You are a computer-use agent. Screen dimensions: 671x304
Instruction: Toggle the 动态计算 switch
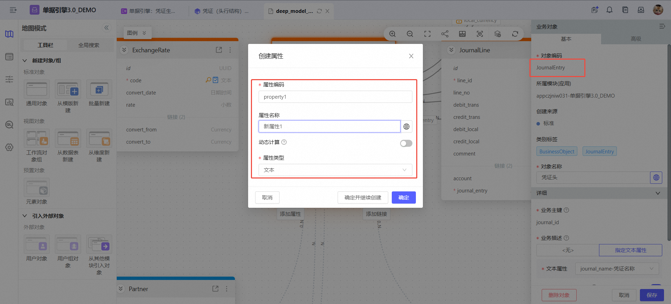coord(406,143)
